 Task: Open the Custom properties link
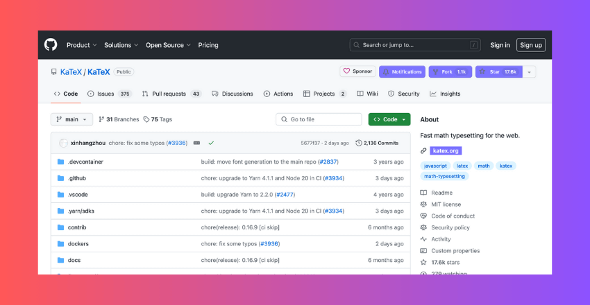click(450, 251)
